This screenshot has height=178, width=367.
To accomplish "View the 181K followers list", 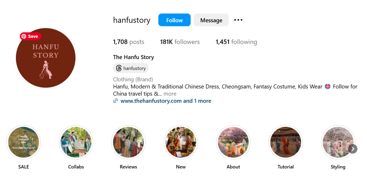I will click(x=180, y=42).
